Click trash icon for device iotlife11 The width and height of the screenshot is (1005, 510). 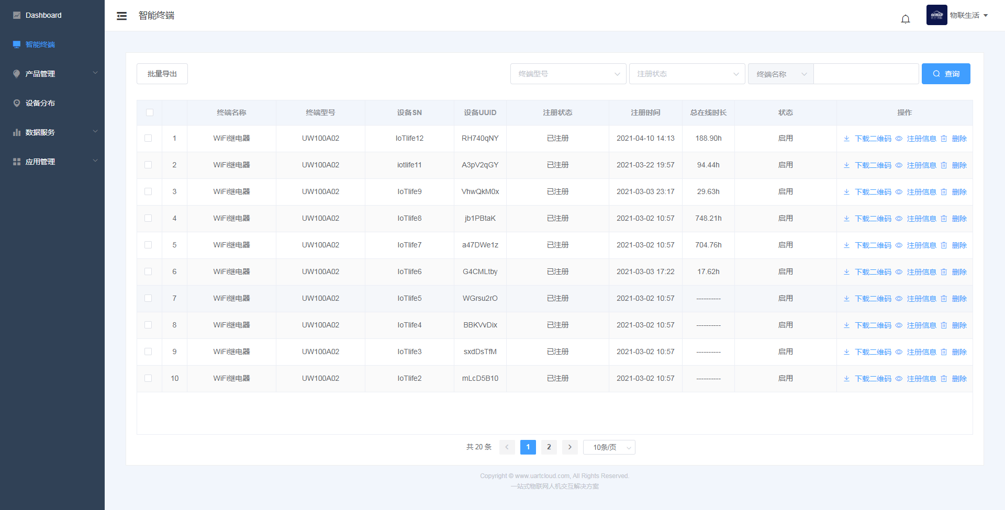(x=944, y=165)
